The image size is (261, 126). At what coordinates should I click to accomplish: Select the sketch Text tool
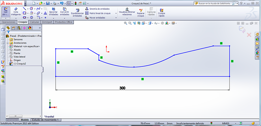(x=45, y=13)
